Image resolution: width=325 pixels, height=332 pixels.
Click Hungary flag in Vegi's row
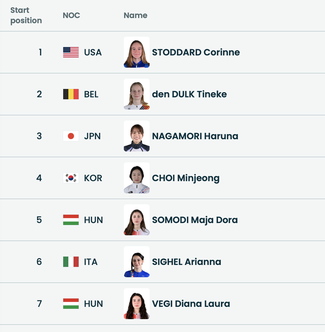point(71,304)
